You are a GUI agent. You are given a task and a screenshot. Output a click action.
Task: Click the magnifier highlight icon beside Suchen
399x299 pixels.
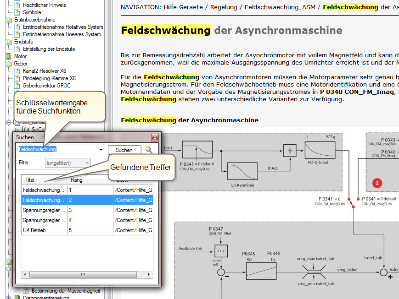tap(149, 150)
